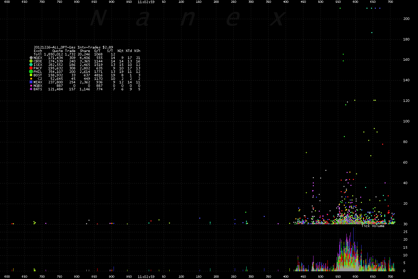Click the 'Totl' row label

(38, 54)
